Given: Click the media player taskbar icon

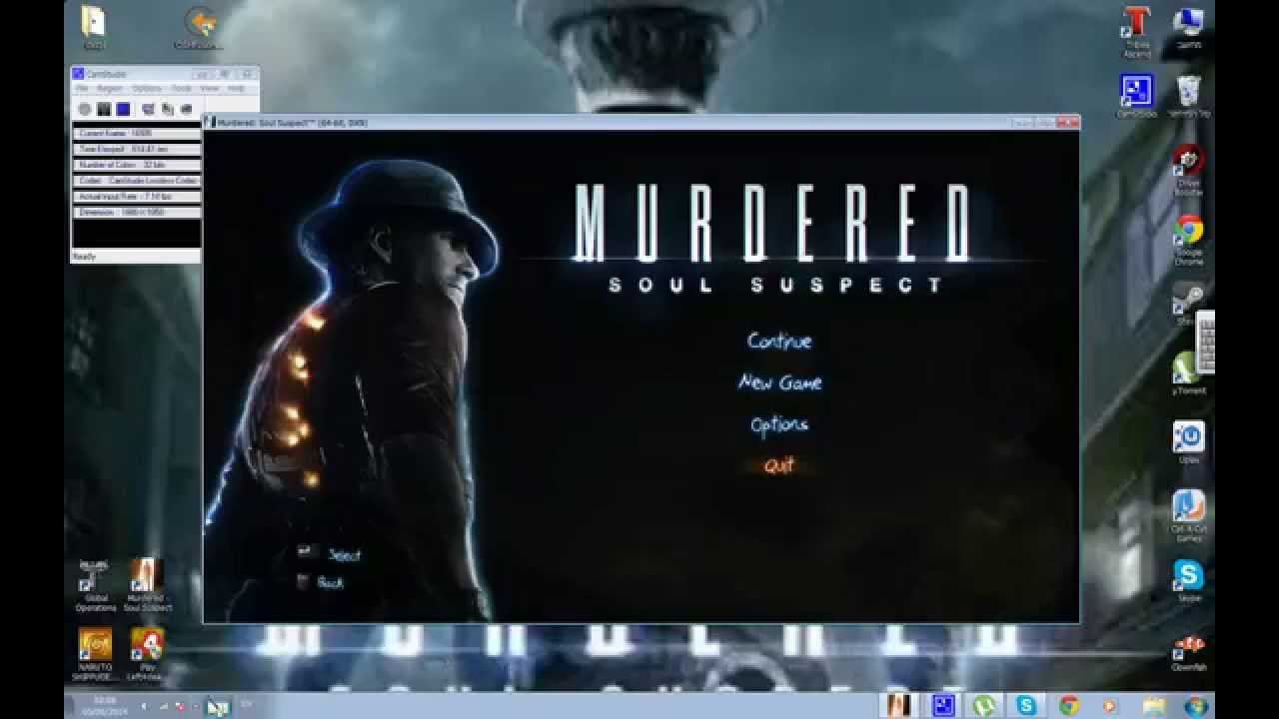Looking at the screenshot, I should pyautogui.click(x=1110, y=706).
